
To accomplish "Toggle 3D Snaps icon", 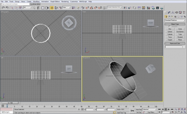I will tap(87, 8).
